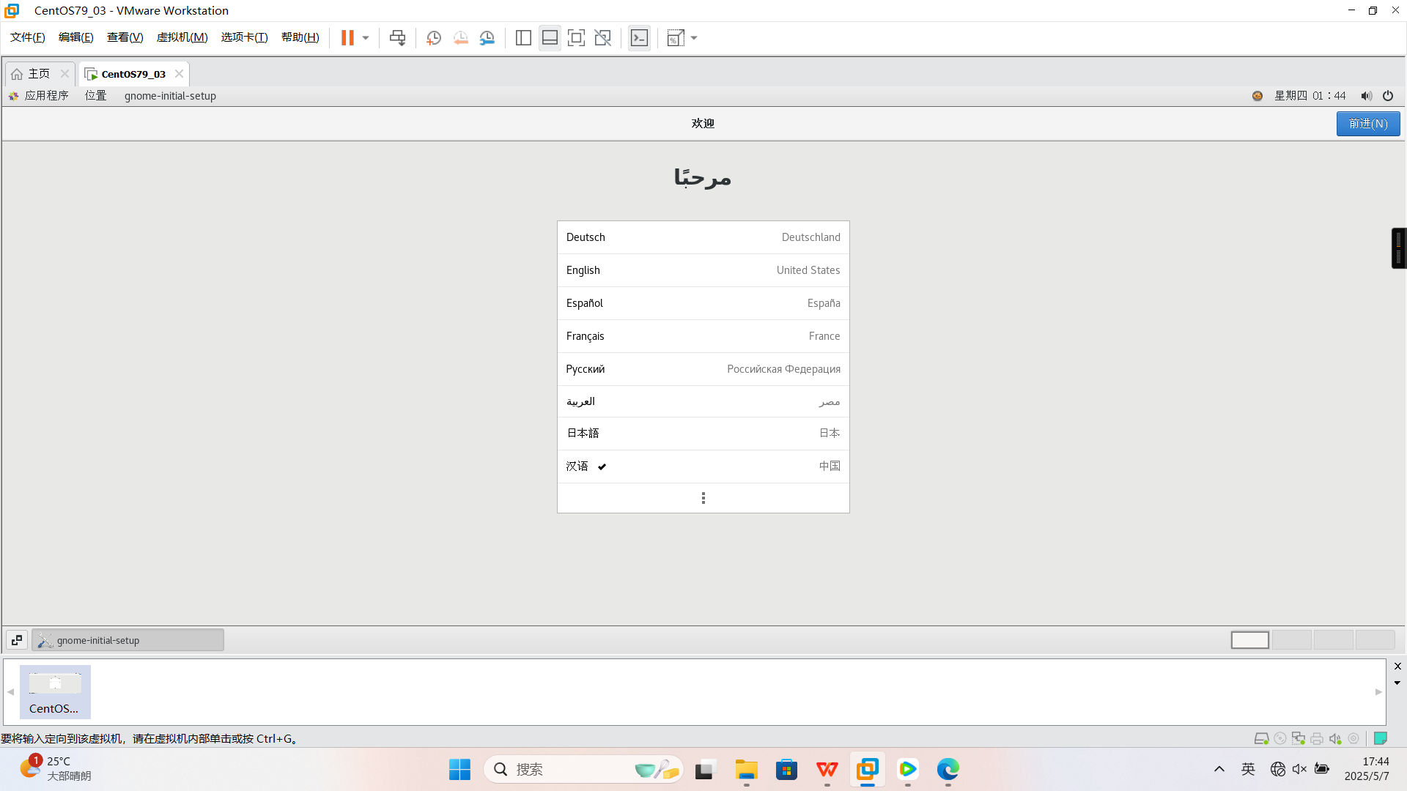Toggle the library sidebar panel icon
Viewport: 1407px width, 791px height.
click(523, 38)
